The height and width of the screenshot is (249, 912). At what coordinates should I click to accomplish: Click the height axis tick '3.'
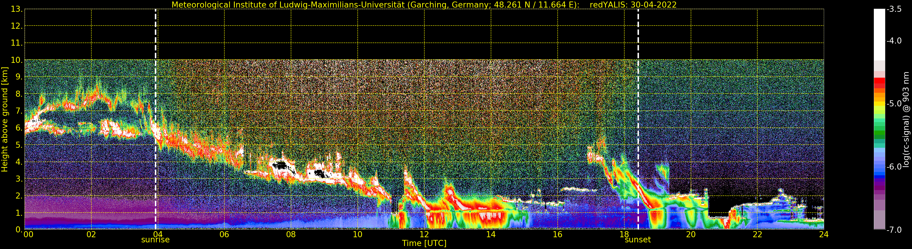19,179
